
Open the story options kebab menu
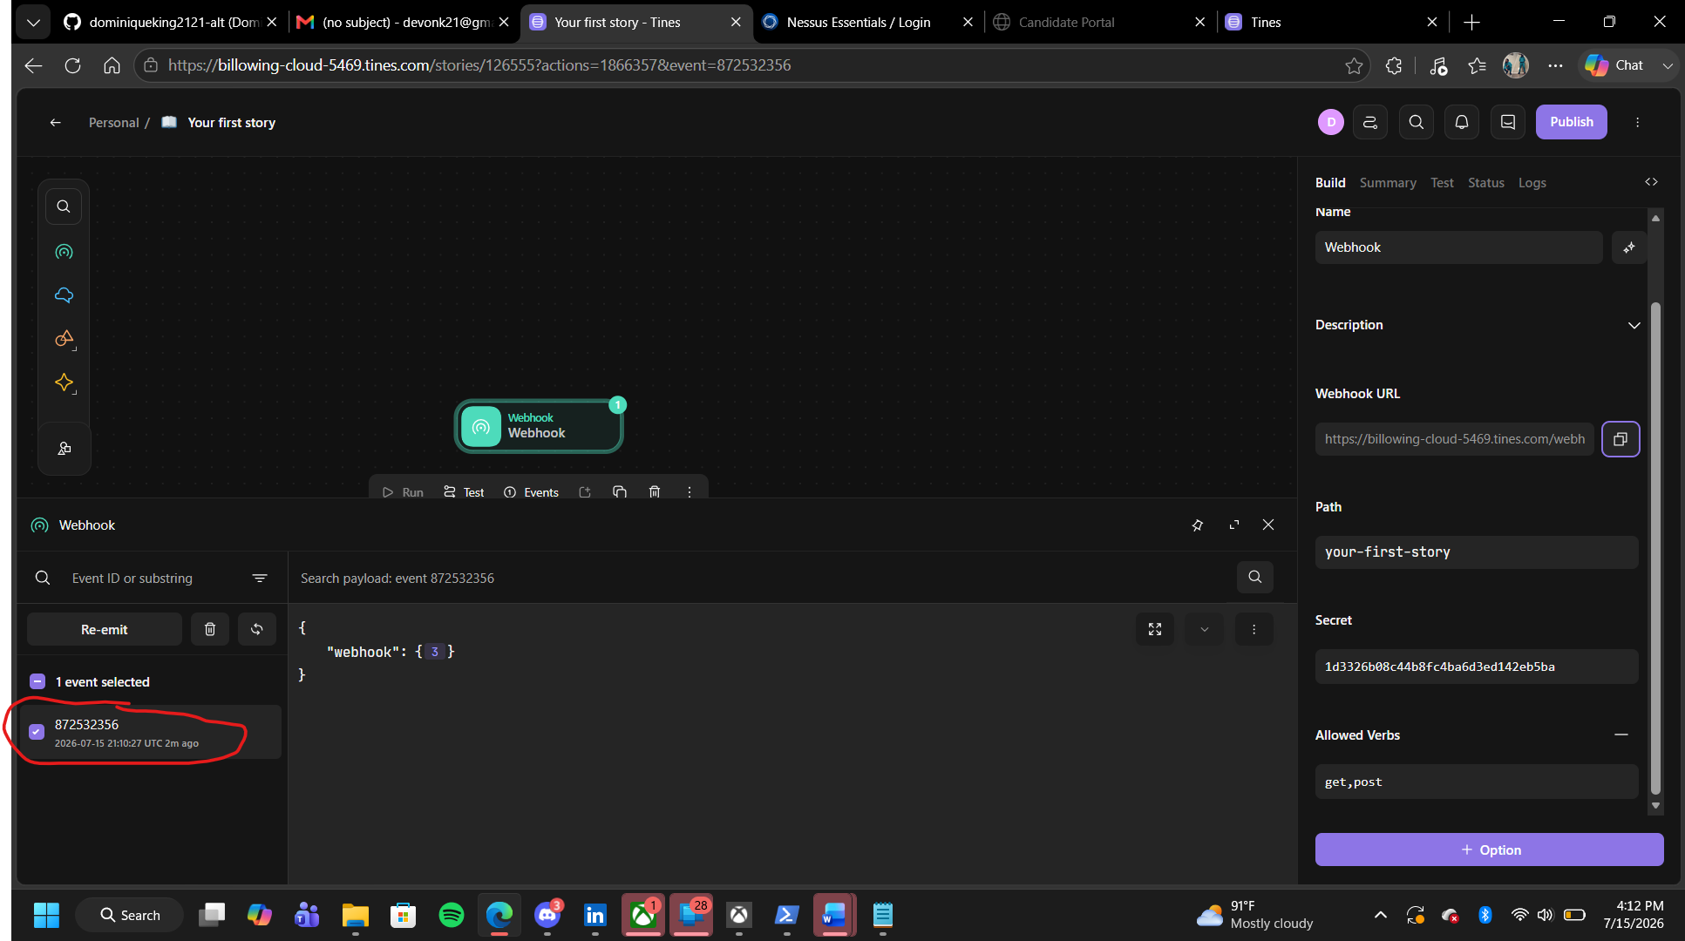(x=1637, y=122)
